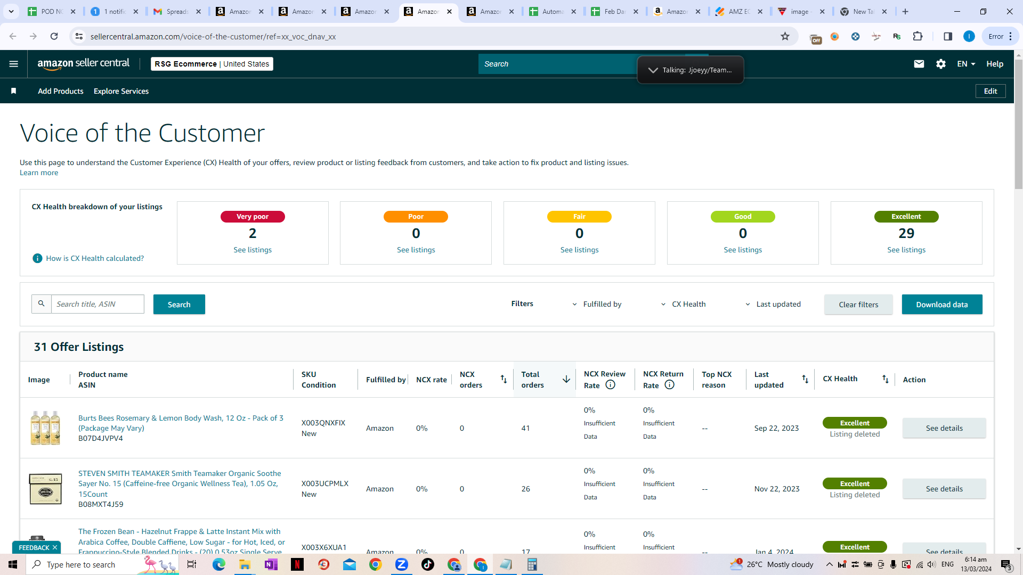This screenshot has height=575, width=1023.
Task: Click the info icon beside CX Health calculation
Action: 37,258
